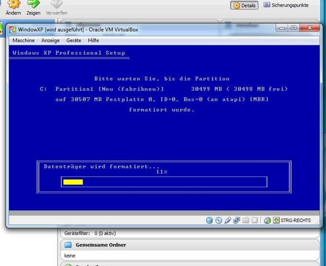Click the Gemeinsame Ordner folder icon
The height and width of the screenshot is (266, 326).
[68, 245]
